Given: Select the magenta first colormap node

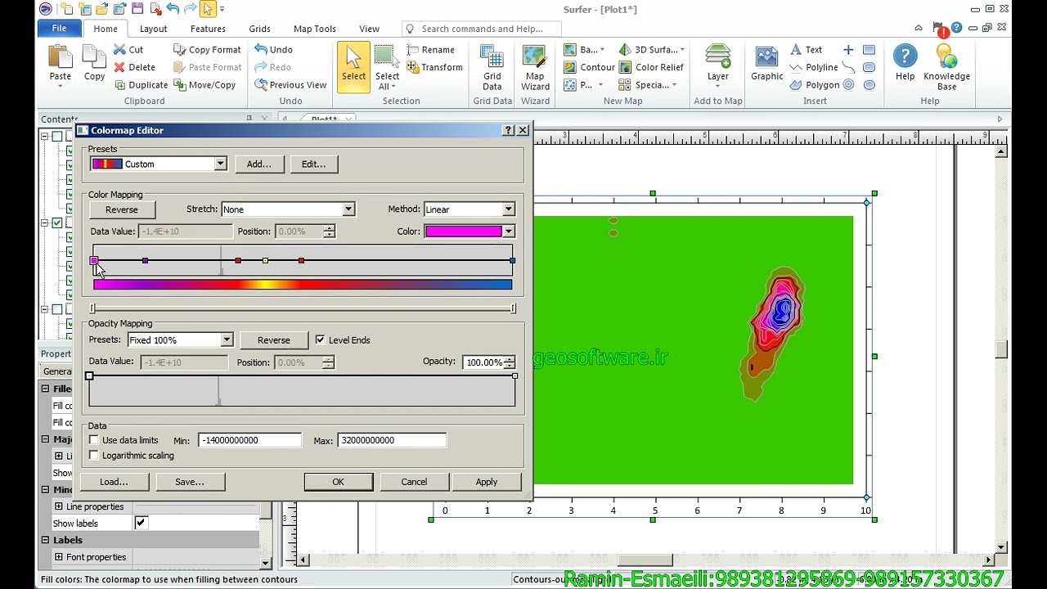Looking at the screenshot, I should pos(94,260).
